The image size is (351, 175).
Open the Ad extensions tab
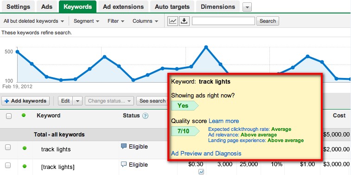pyautogui.click(x=123, y=6)
